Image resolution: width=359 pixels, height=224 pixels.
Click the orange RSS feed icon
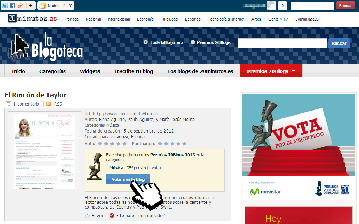[49, 104]
